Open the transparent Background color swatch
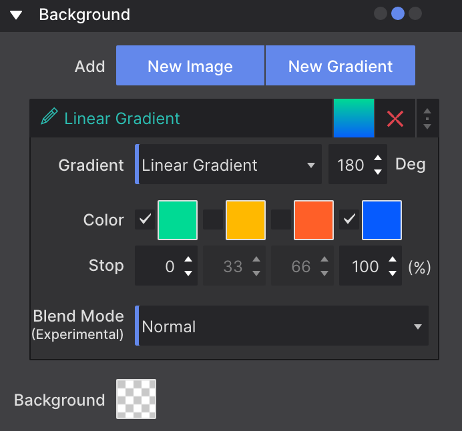This screenshot has height=431, width=462. 136,399
